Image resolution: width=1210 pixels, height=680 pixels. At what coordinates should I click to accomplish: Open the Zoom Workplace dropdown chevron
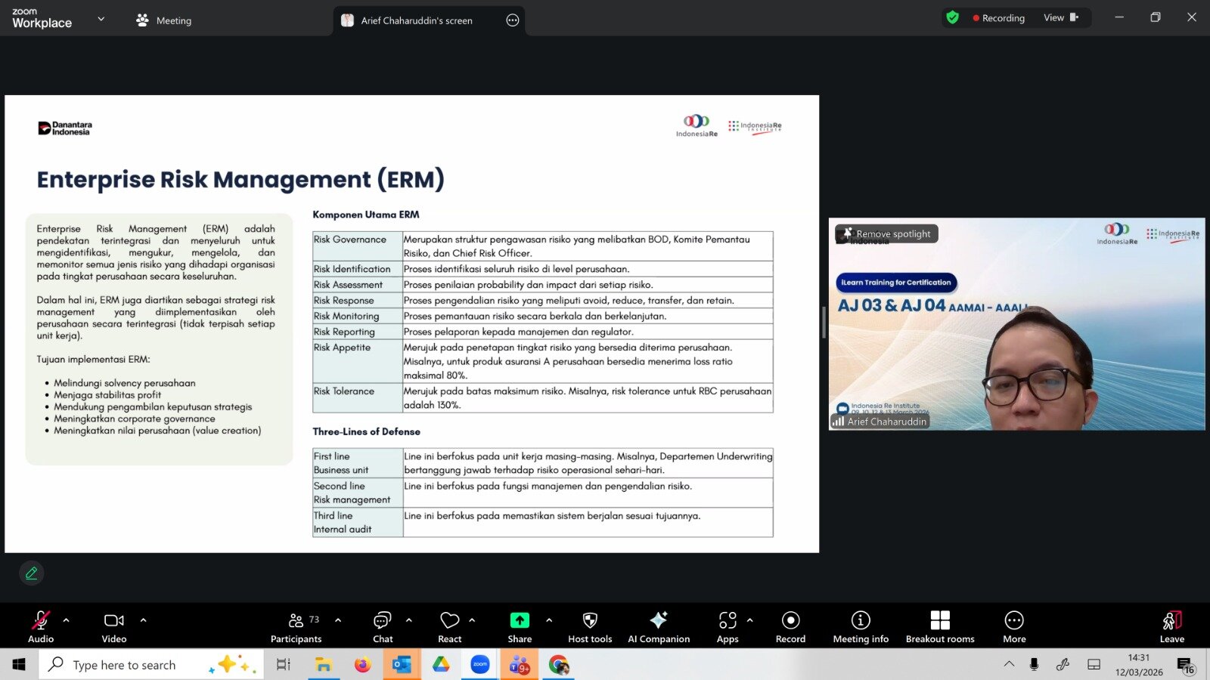pos(101,19)
